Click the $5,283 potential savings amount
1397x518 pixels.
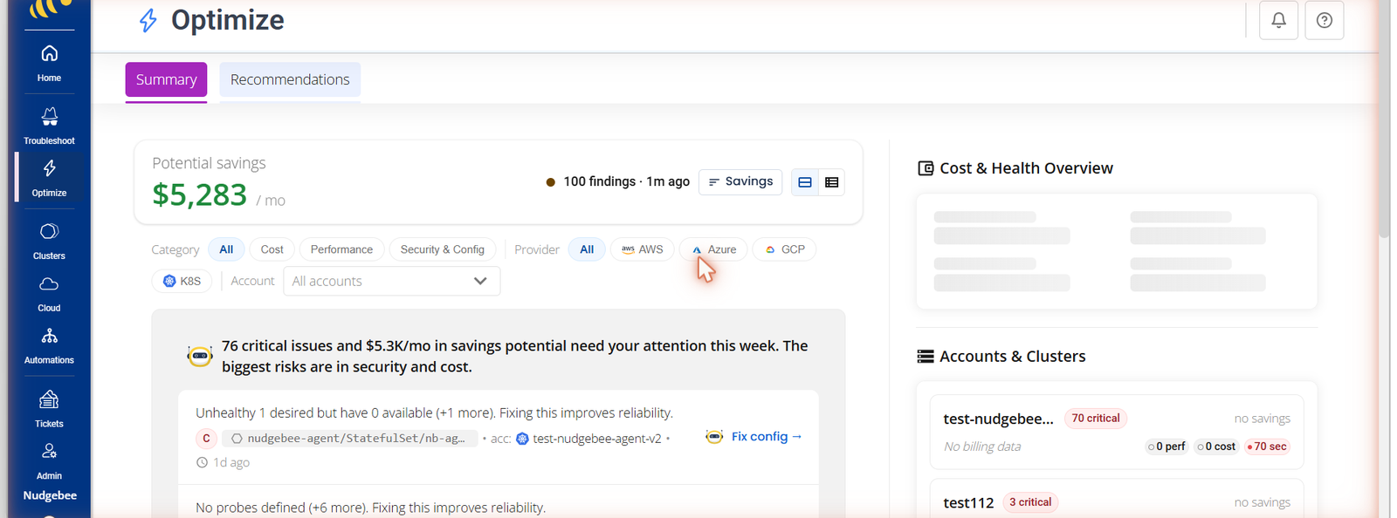click(x=200, y=194)
